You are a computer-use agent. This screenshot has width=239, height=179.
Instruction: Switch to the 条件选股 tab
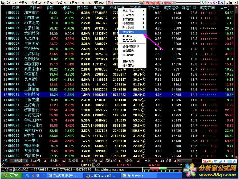(166, 161)
